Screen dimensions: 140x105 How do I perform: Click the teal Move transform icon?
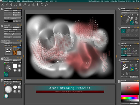[123, 31]
